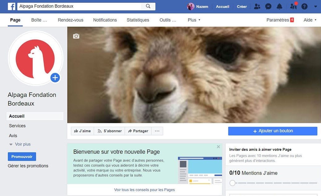
Task: Click the search magnifier icon
Action: [x=148, y=6]
